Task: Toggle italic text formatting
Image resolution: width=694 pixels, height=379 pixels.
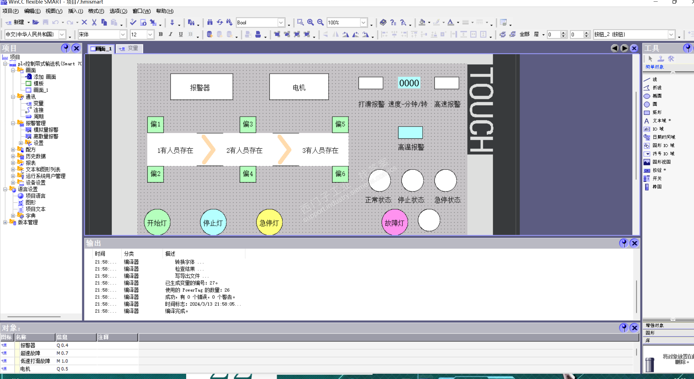Action: point(170,34)
